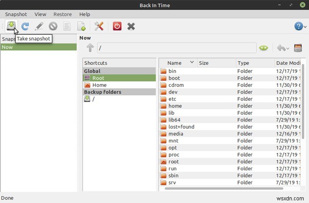Click the Restore arrow icon
Image resolution: width=309 pixels, height=203 pixels.
[281, 48]
